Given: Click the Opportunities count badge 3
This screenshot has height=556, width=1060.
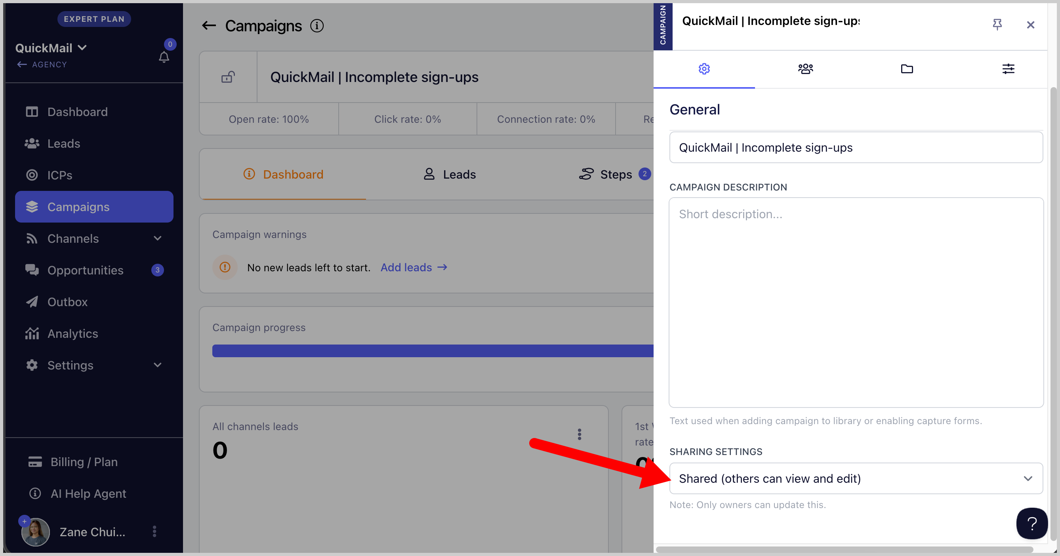Looking at the screenshot, I should pyautogui.click(x=157, y=270).
